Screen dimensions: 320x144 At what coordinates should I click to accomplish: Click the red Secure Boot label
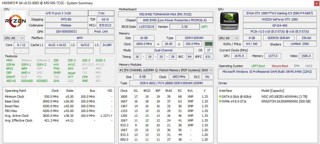[x=280, y=66]
